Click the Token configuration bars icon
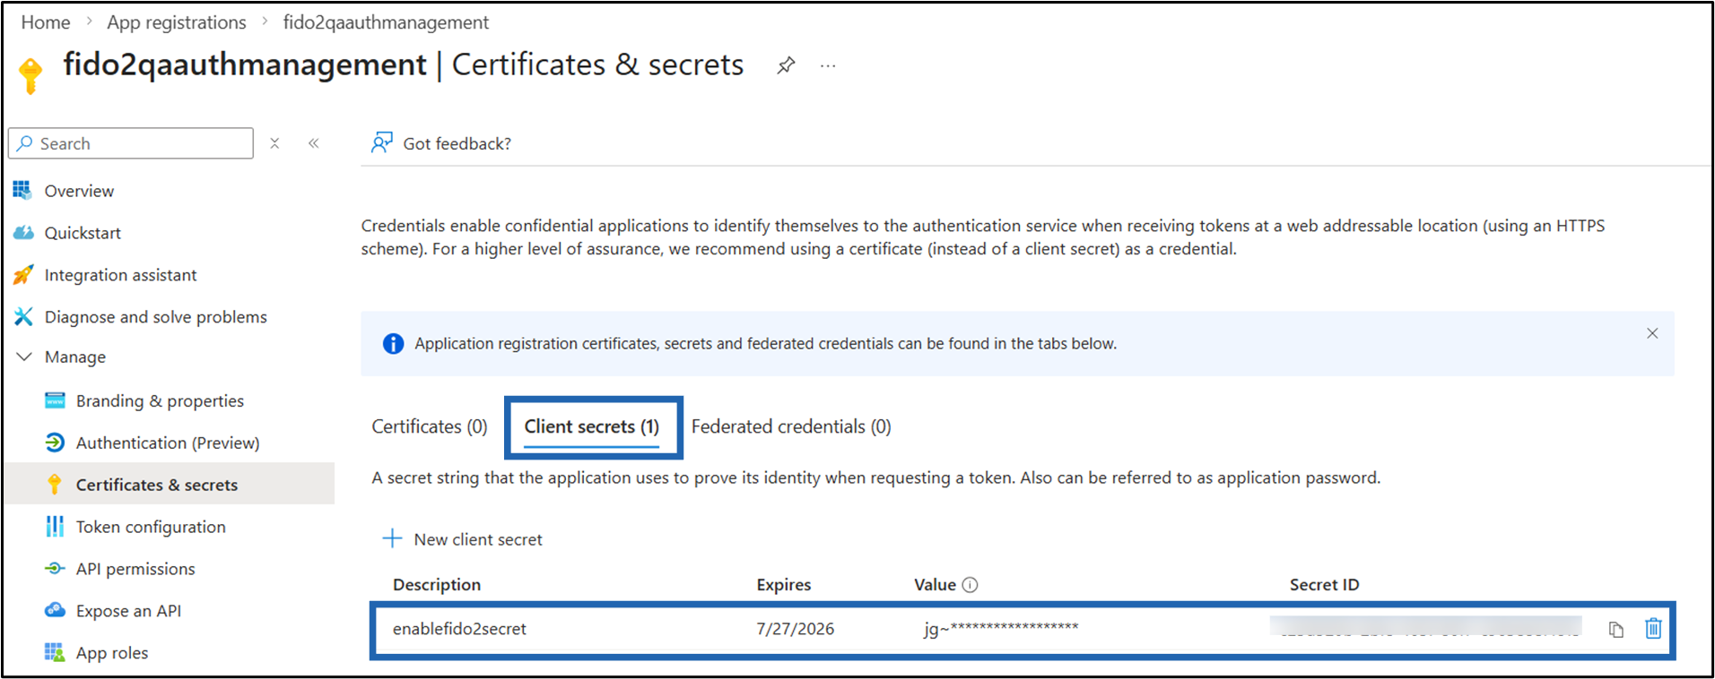This screenshot has height=679, width=1715. (55, 527)
